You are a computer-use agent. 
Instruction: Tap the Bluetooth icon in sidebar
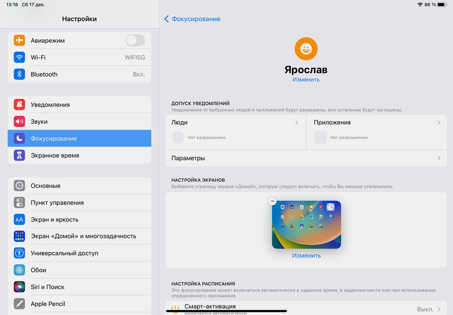coord(19,74)
